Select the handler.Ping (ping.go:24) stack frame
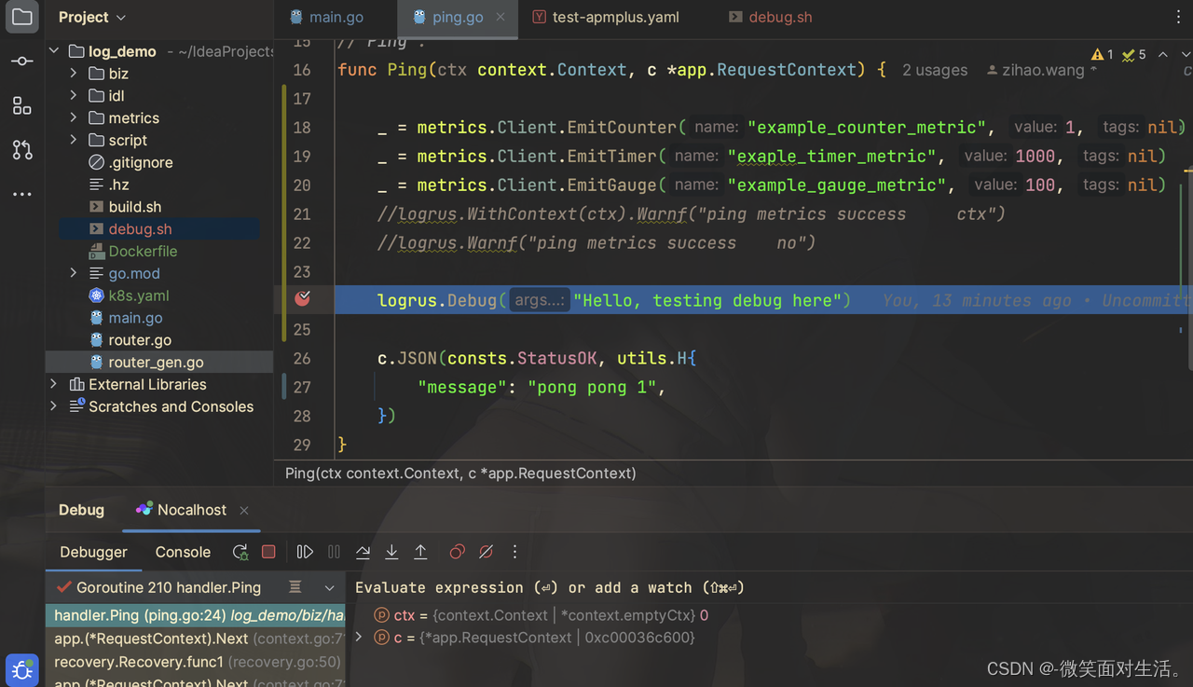This screenshot has height=687, width=1193. (196, 615)
